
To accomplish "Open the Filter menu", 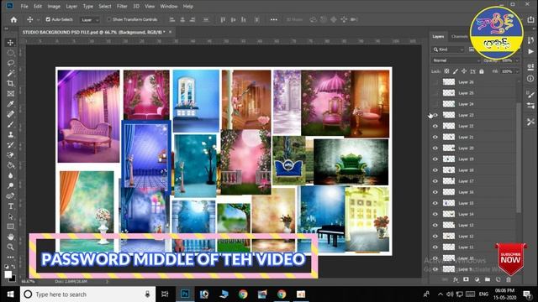I will click(122, 6).
